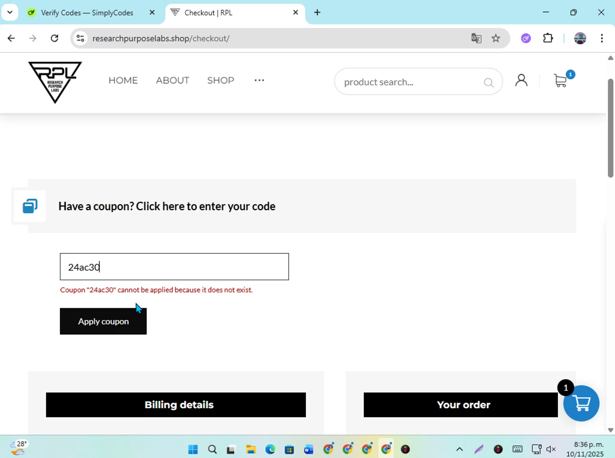Click the floating blue cart button
This screenshot has height=458, width=615.
pyautogui.click(x=581, y=403)
